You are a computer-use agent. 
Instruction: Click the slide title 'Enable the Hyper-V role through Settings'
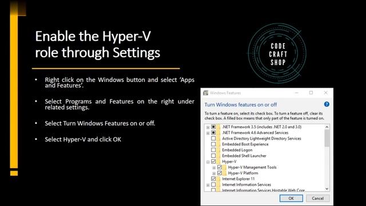[x=98, y=44]
